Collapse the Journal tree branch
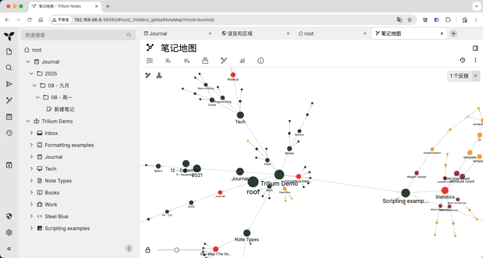 tap(28, 62)
